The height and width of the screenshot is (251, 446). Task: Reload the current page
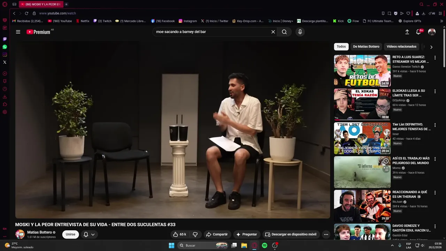26,13
